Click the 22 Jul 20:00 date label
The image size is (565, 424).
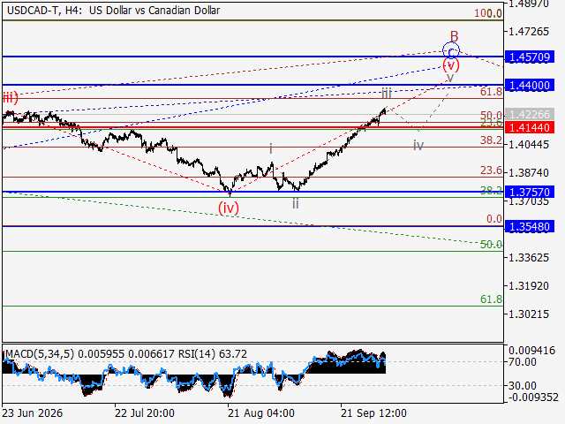pyautogui.click(x=145, y=413)
